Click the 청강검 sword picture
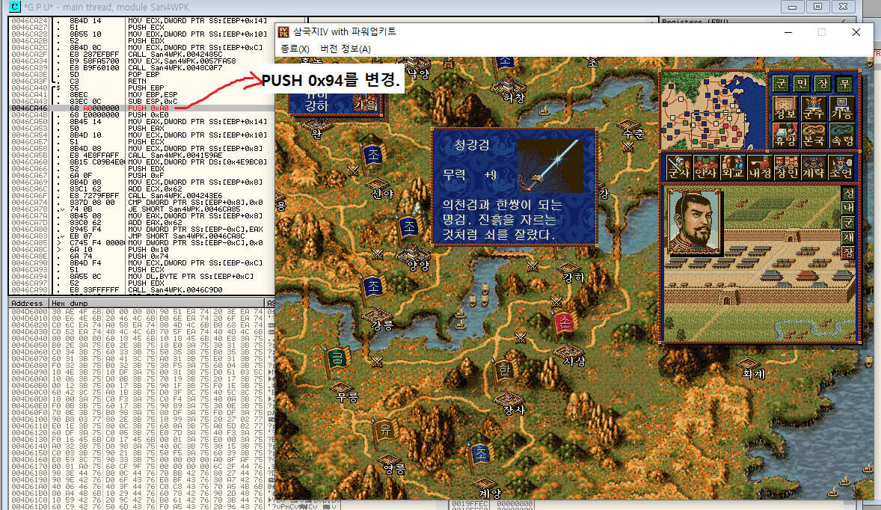This screenshot has height=510, width=881. pos(550,166)
